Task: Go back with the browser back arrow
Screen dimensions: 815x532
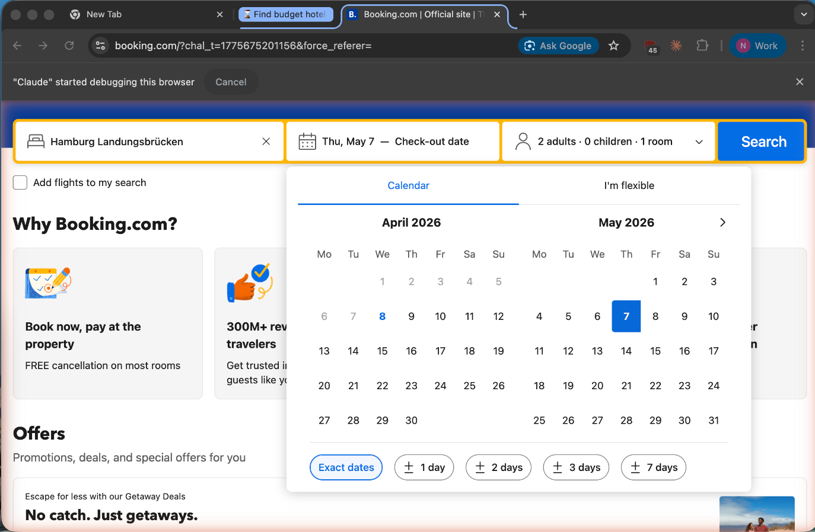Action: pos(17,46)
